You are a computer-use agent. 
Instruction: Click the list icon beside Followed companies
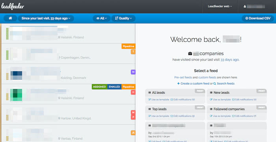pyautogui.click(x=211, y=109)
